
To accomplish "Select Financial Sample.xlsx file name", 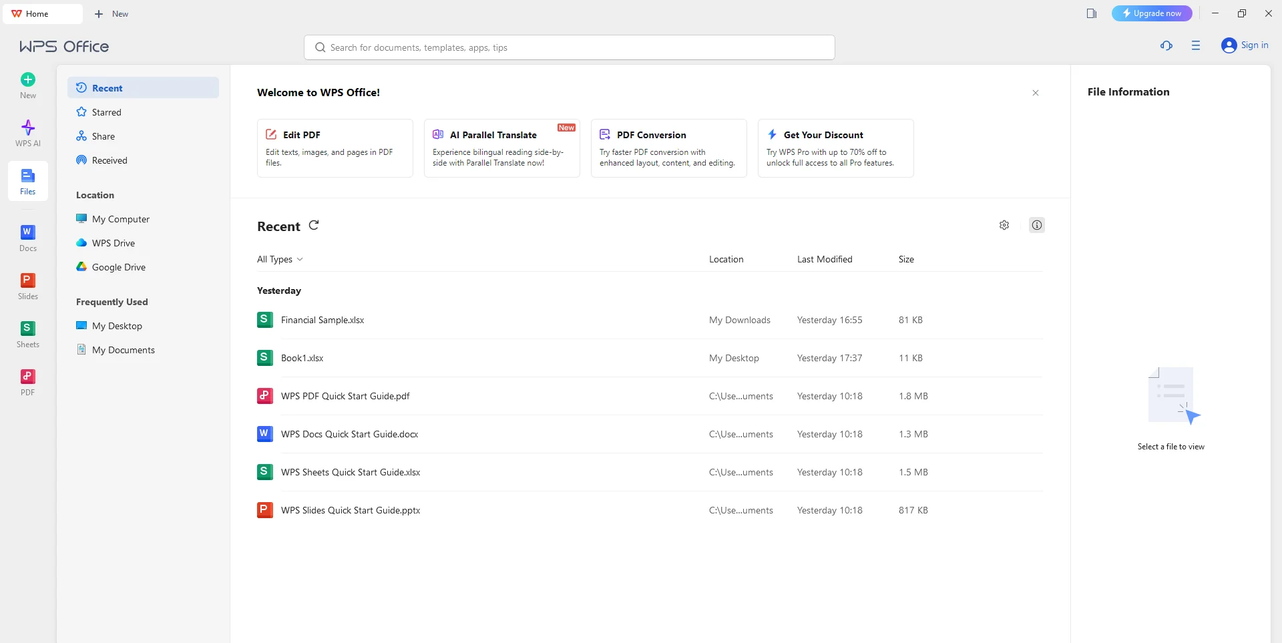I will tap(323, 320).
